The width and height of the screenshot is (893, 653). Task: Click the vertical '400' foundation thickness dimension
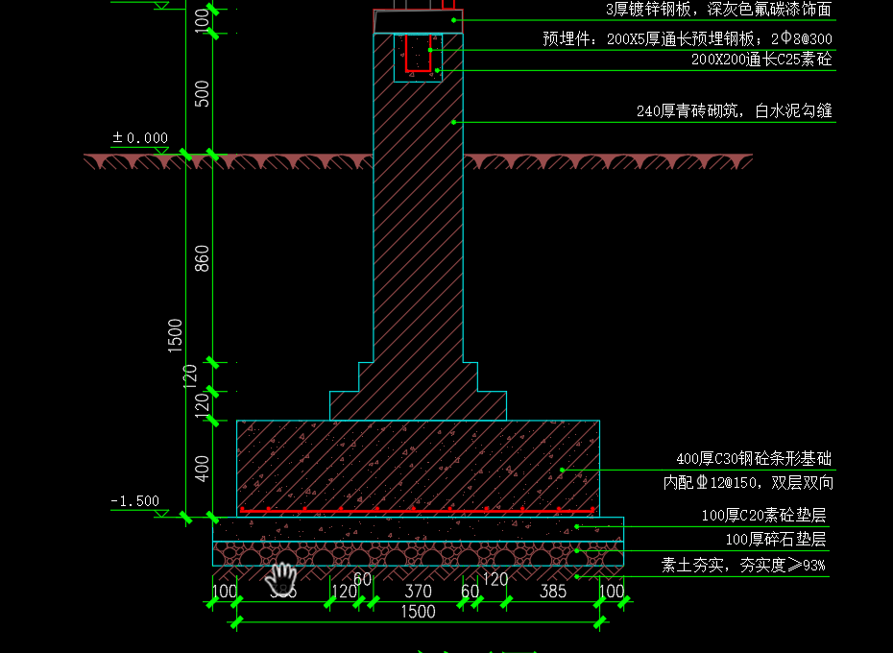(202, 469)
